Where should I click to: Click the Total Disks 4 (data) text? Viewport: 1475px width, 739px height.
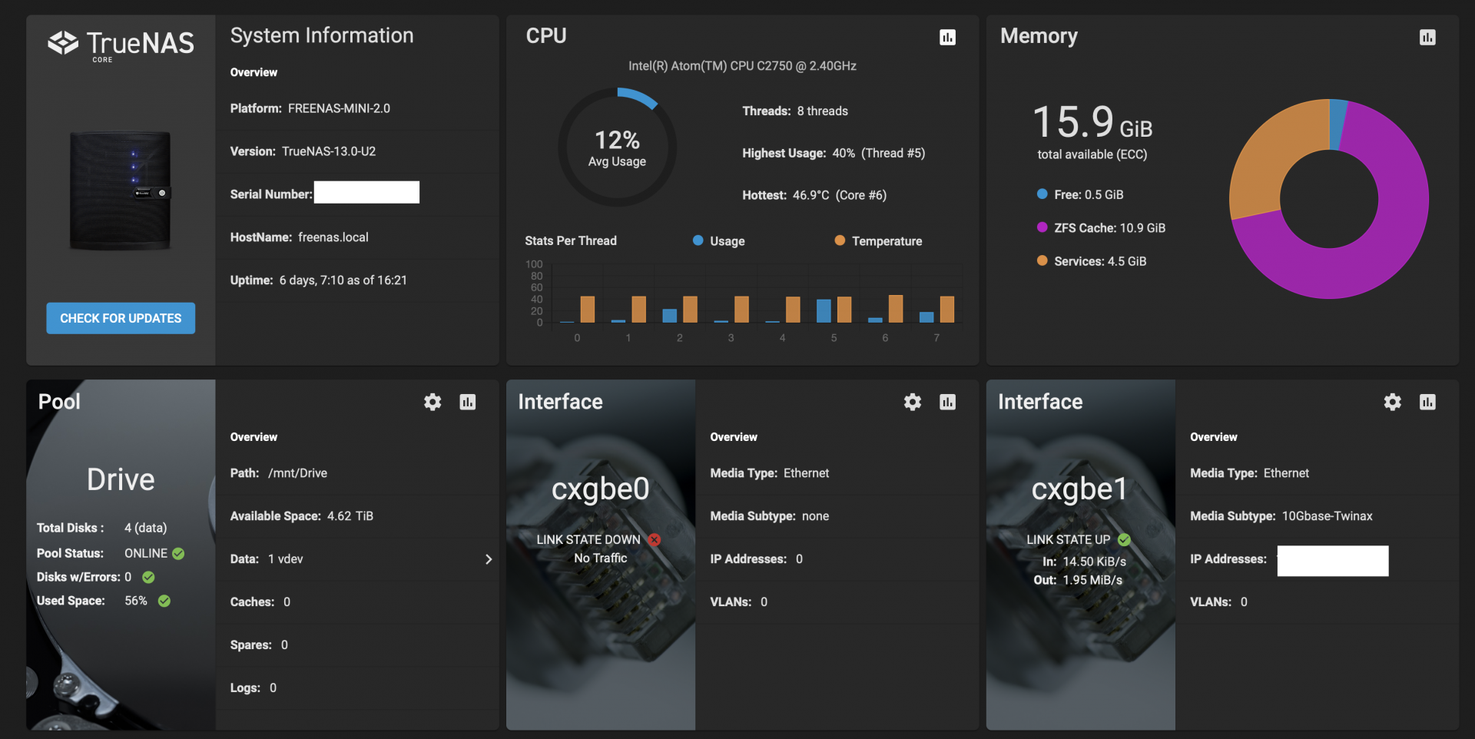point(101,528)
